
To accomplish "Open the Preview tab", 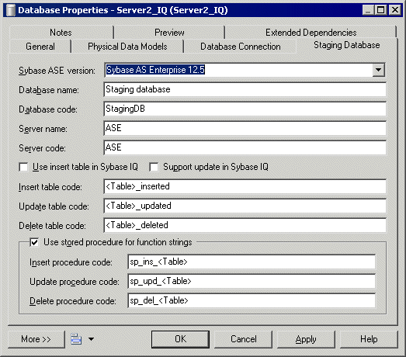I will (169, 33).
